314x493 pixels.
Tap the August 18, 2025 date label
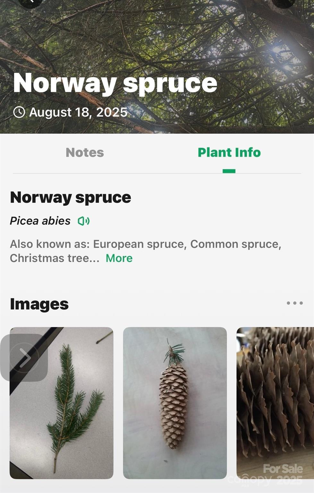[78, 112]
